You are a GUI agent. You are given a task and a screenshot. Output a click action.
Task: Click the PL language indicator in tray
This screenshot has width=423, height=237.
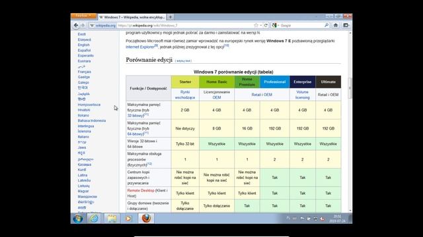coord(288,219)
